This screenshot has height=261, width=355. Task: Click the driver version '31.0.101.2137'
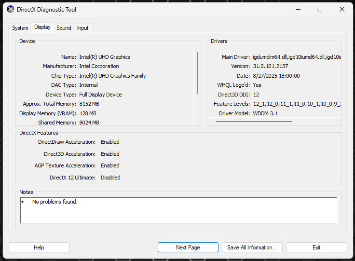pos(271,66)
